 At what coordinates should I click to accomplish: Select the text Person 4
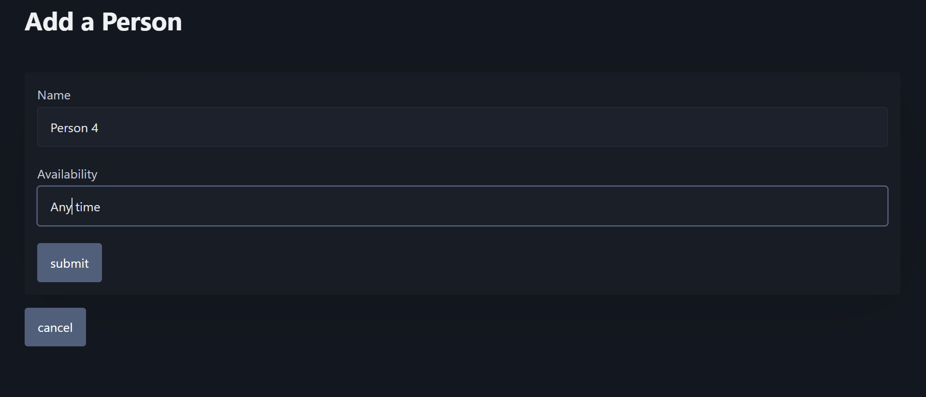coord(74,127)
